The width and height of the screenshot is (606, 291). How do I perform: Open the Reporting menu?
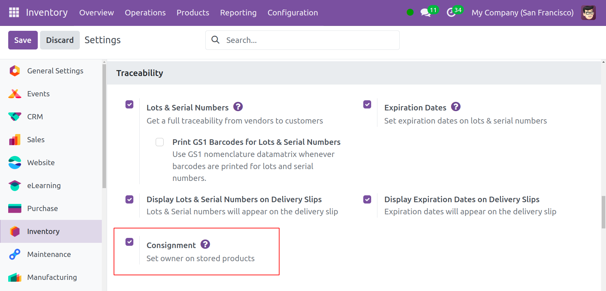click(x=238, y=13)
